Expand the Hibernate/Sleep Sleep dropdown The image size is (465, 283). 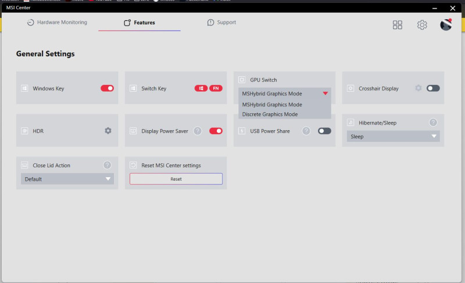pyautogui.click(x=394, y=137)
